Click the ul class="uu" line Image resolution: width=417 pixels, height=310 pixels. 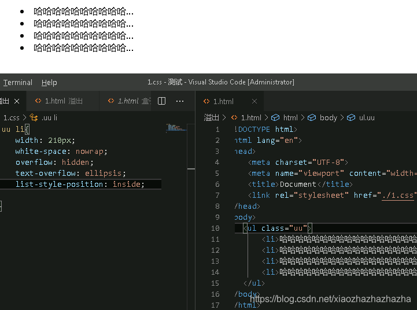pyautogui.click(x=278, y=228)
